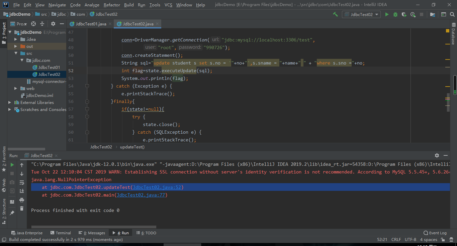Collapse all nodes in Project panel
Viewport: 457px width, 246px height.
pos(42,24)
